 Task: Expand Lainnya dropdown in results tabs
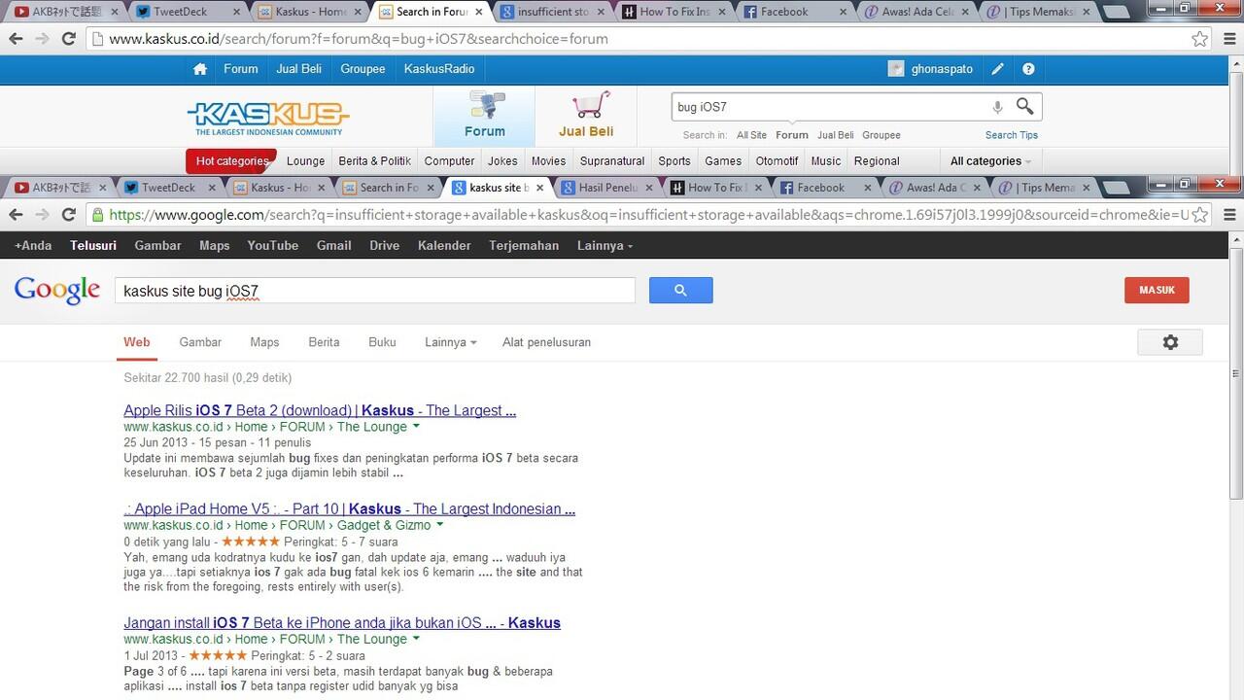point(451,342)
